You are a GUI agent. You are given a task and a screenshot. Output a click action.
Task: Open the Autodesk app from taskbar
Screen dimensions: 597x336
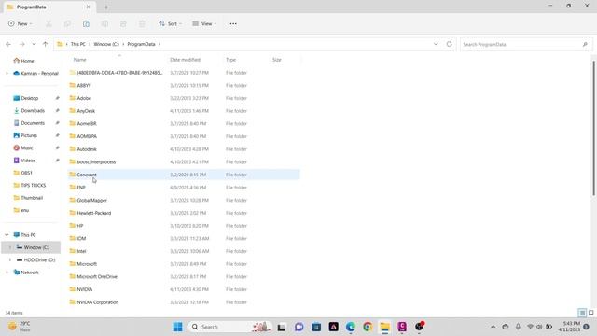tap(334, 327)
